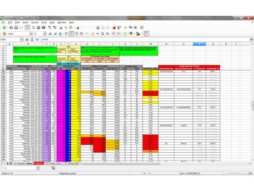Open the Tools menu
The width and height of the screenshot is (254, 191).
pyautogui.click(x=44, y=22)
